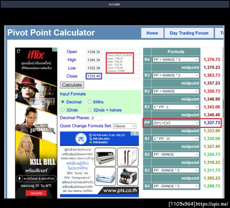This screenshot has height=208, width=230.
Task: Click the BTS round logo in ad
Action: tap(81, 138)
